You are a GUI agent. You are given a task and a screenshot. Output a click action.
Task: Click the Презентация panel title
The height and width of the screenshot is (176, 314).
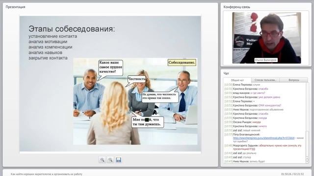pyautogui.click(x=15, y=7)
